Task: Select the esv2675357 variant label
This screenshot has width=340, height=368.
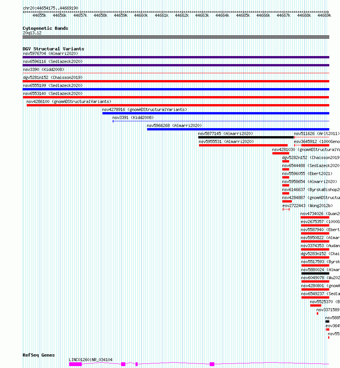Action: [x=320, y=222]
